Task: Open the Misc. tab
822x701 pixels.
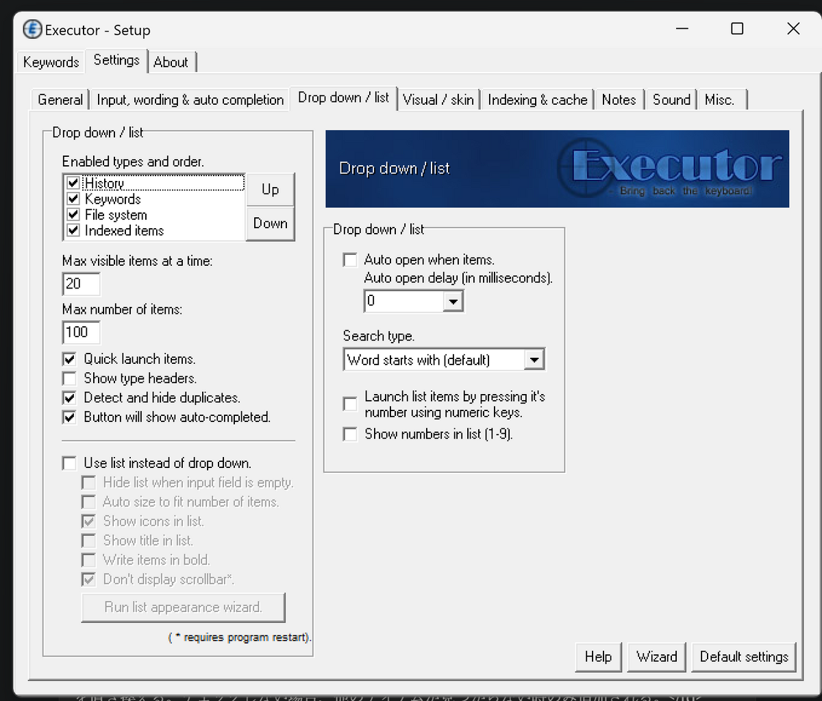Action: (720, 99)
